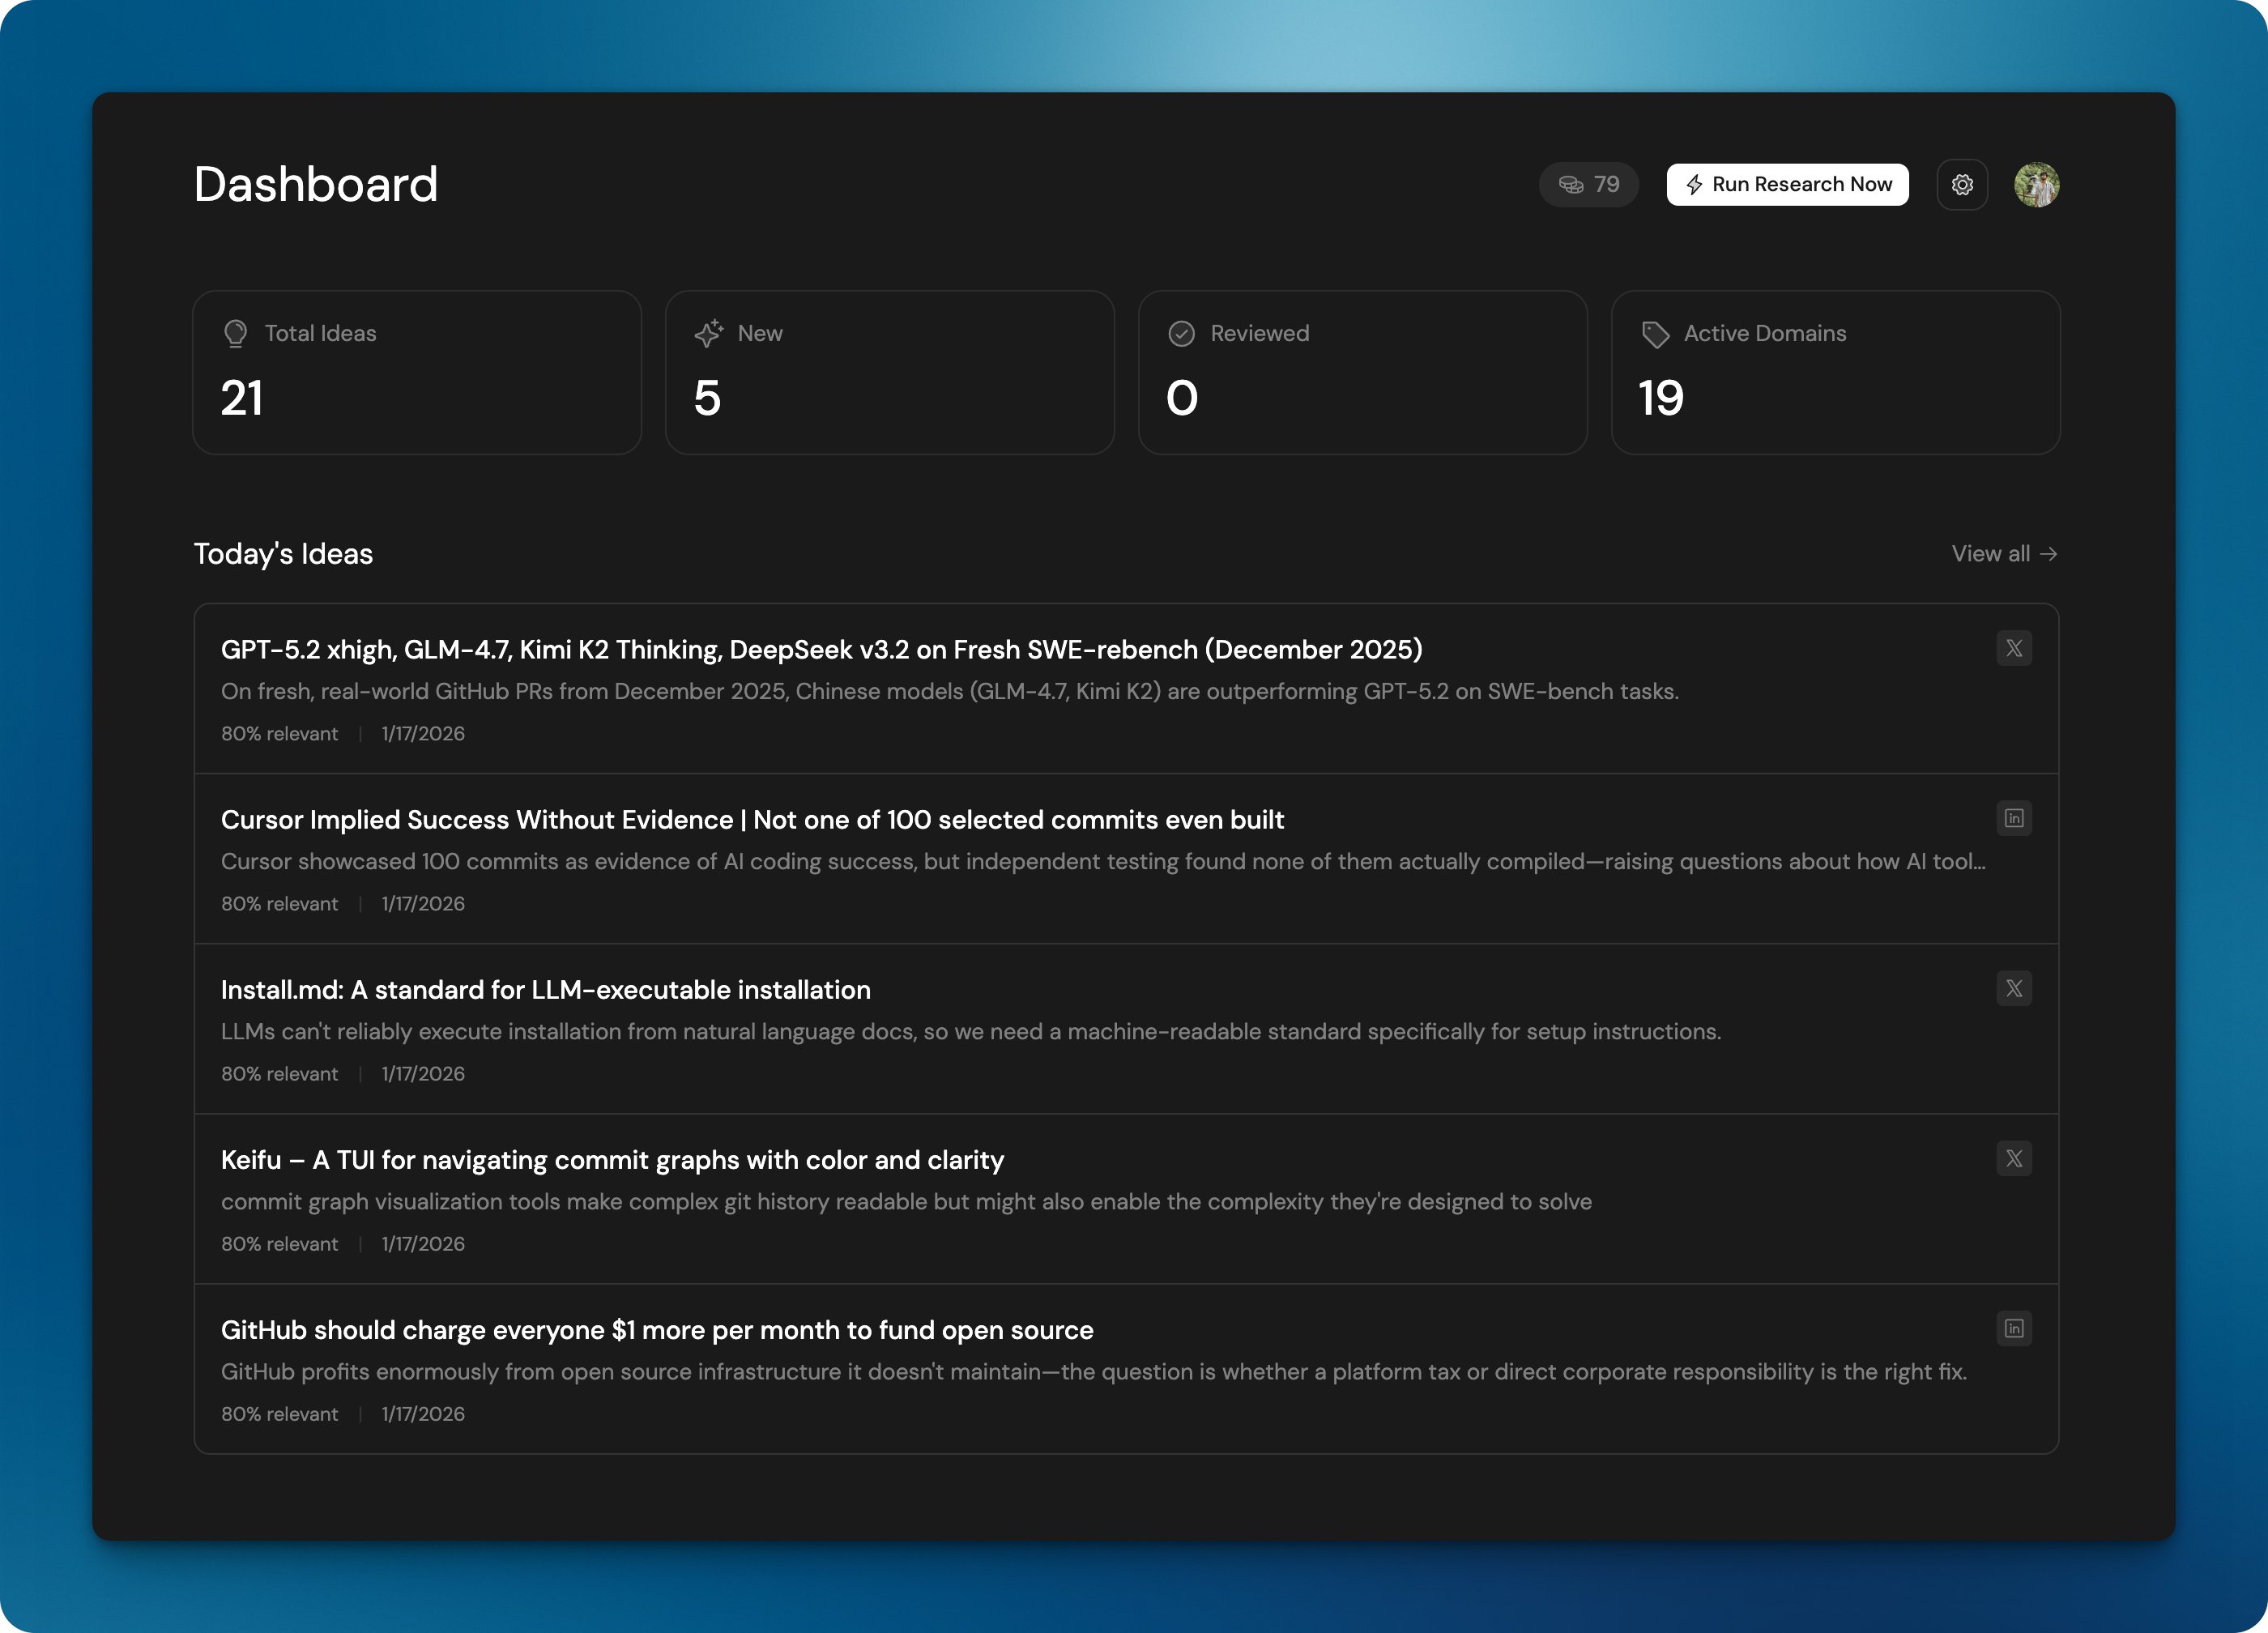Open settings via the gear icon

click(x=1962, y=185)
